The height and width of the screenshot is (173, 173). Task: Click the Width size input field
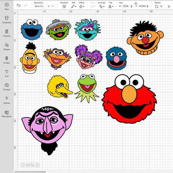(x=126, y=6)
